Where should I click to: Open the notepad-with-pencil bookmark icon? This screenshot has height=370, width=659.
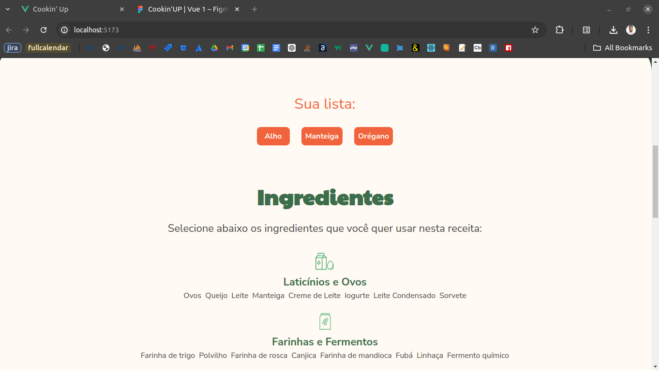pyautogui.click(x=462, y=48)
